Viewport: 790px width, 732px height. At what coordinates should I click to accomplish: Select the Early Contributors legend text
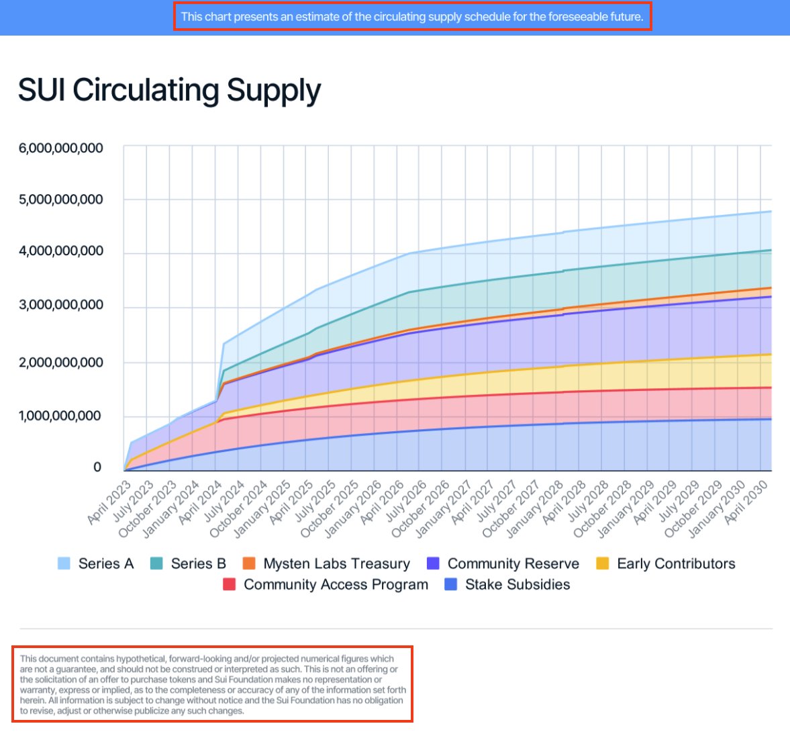point(676,564)
